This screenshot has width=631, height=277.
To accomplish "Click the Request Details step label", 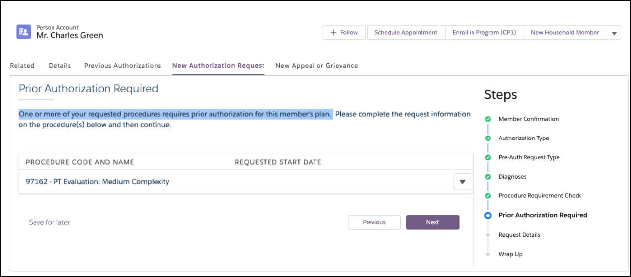I will (519, 235).
